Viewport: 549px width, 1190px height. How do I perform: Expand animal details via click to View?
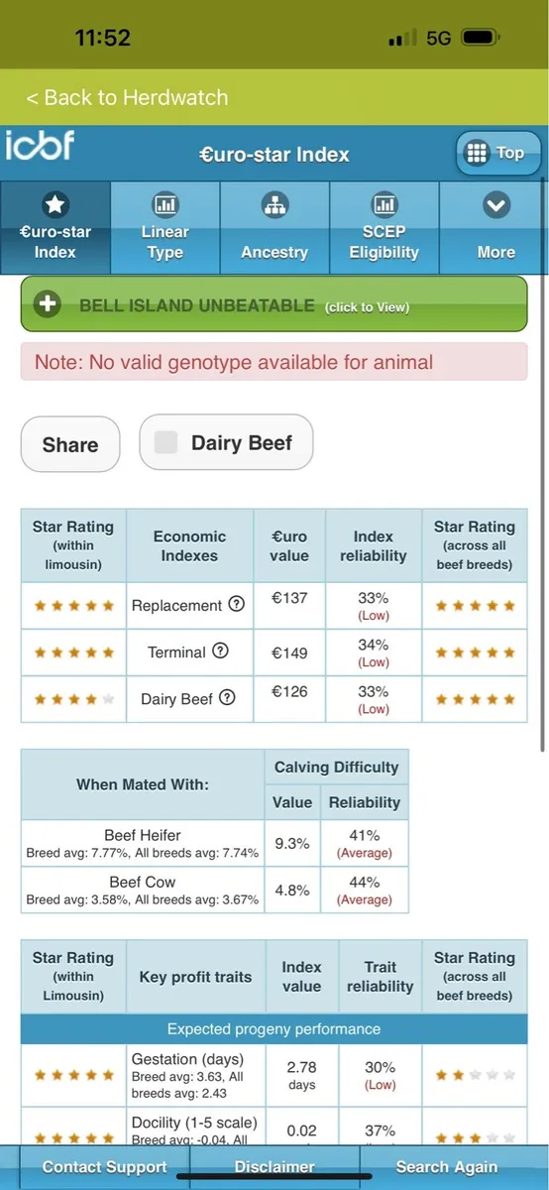coord(367,307)
